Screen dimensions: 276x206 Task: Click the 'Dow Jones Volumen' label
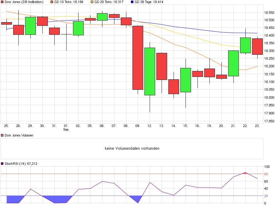click(19, 135)
